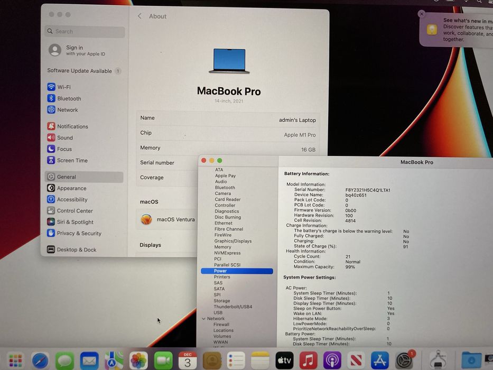Open Sound settings

[x=60, y=137]
